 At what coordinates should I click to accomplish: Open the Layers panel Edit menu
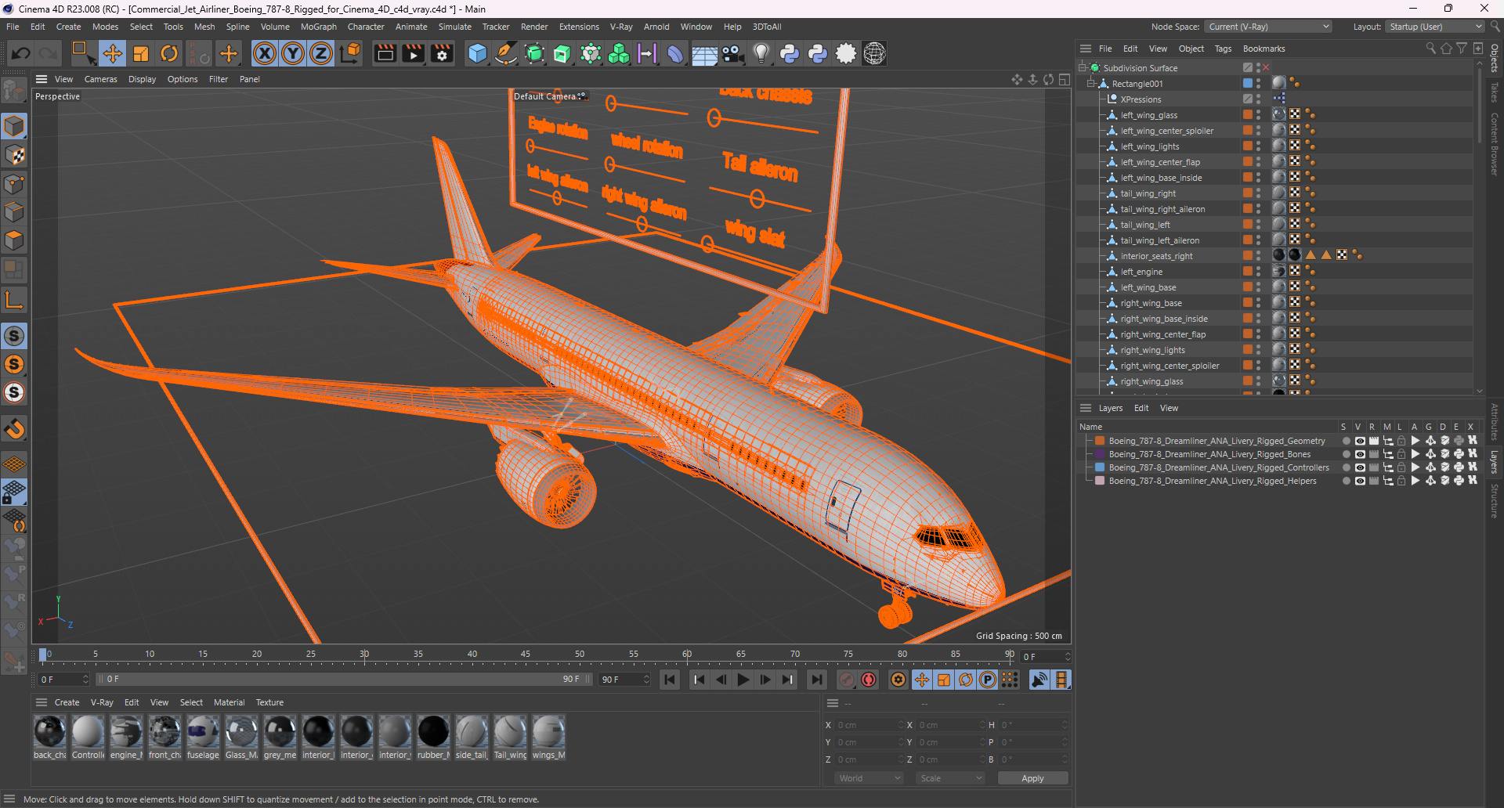pyautogui.click(x=1141, y=408)
